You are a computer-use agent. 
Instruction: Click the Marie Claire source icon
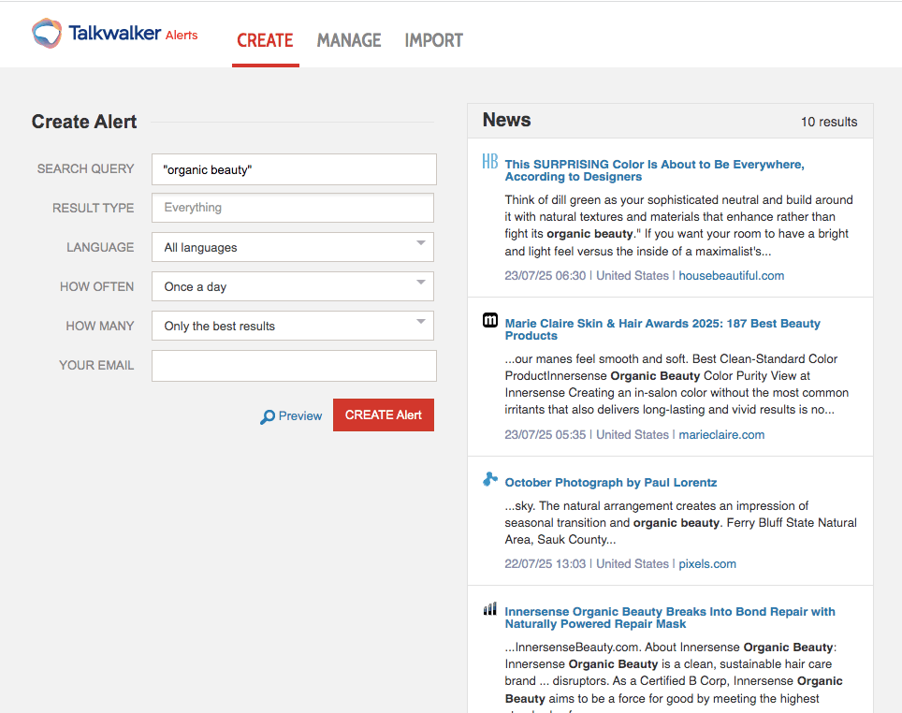pyautogui.click(x=489, y=321)
